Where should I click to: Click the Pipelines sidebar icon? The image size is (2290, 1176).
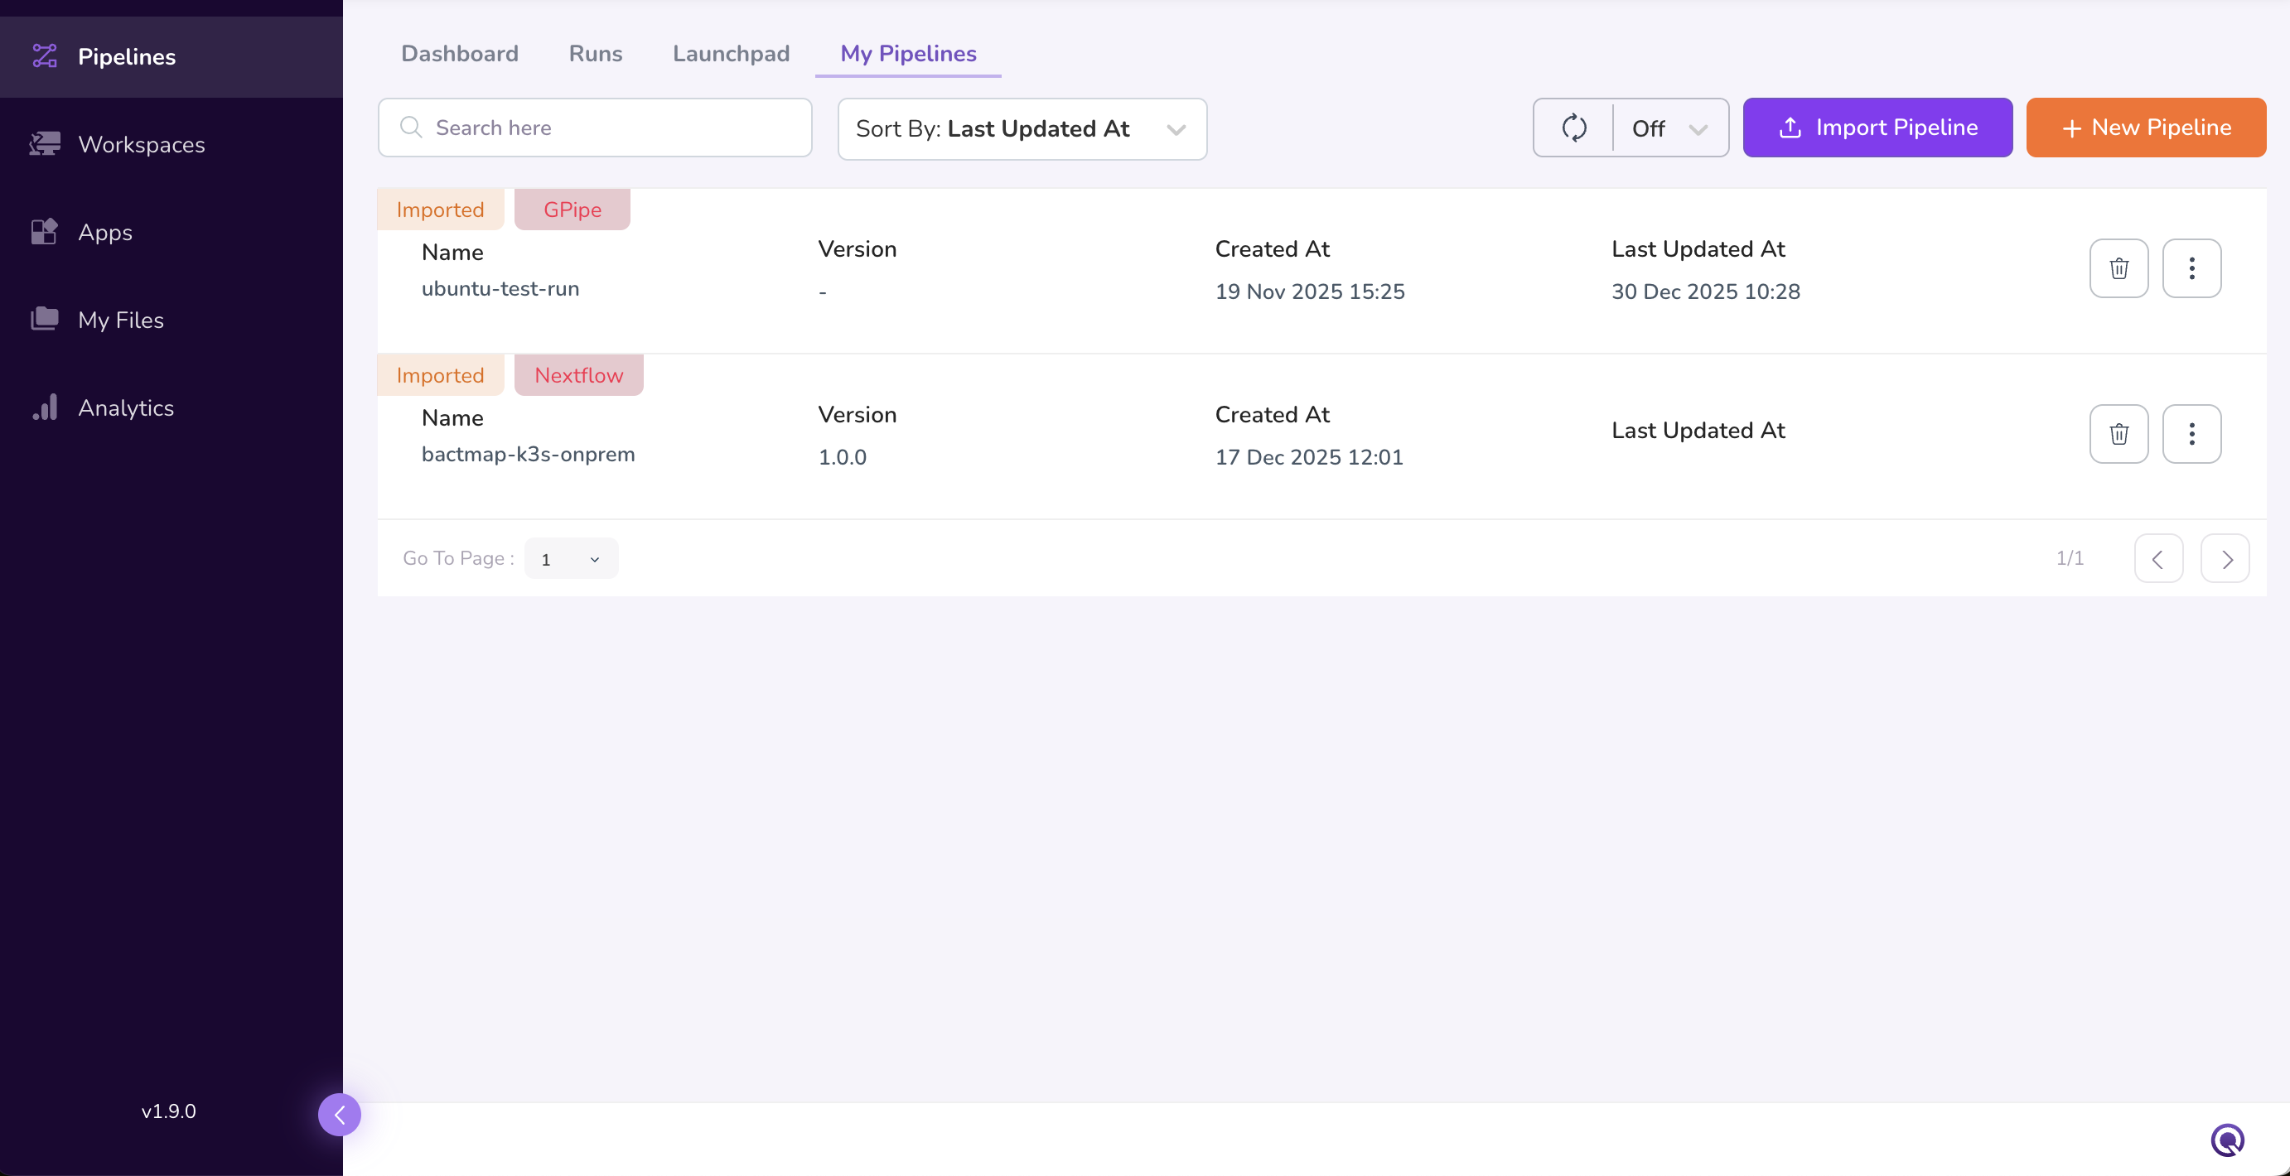click(x=45, y=56)
